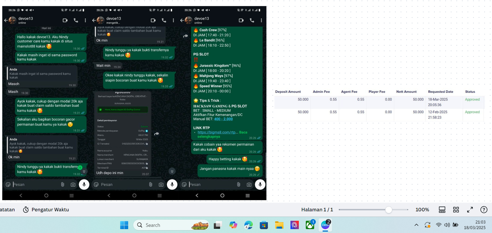Viewport: 492px width, 233px height.
Task: Click the Nett Amount column header
Action: [x=406, y=92]
